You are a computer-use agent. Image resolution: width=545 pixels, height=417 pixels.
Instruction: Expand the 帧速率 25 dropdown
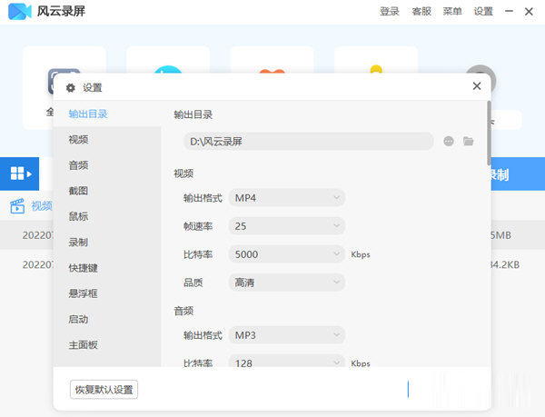pyautogui.click(x=287, y=226)
